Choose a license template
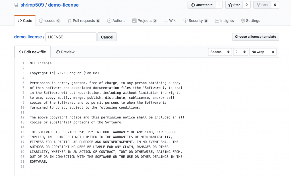The width and height of the screenshot is (291, 176). point(255,37)
